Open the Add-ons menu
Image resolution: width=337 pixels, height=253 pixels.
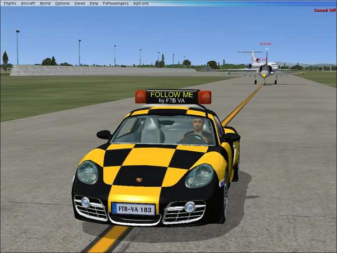click(141, 3)
